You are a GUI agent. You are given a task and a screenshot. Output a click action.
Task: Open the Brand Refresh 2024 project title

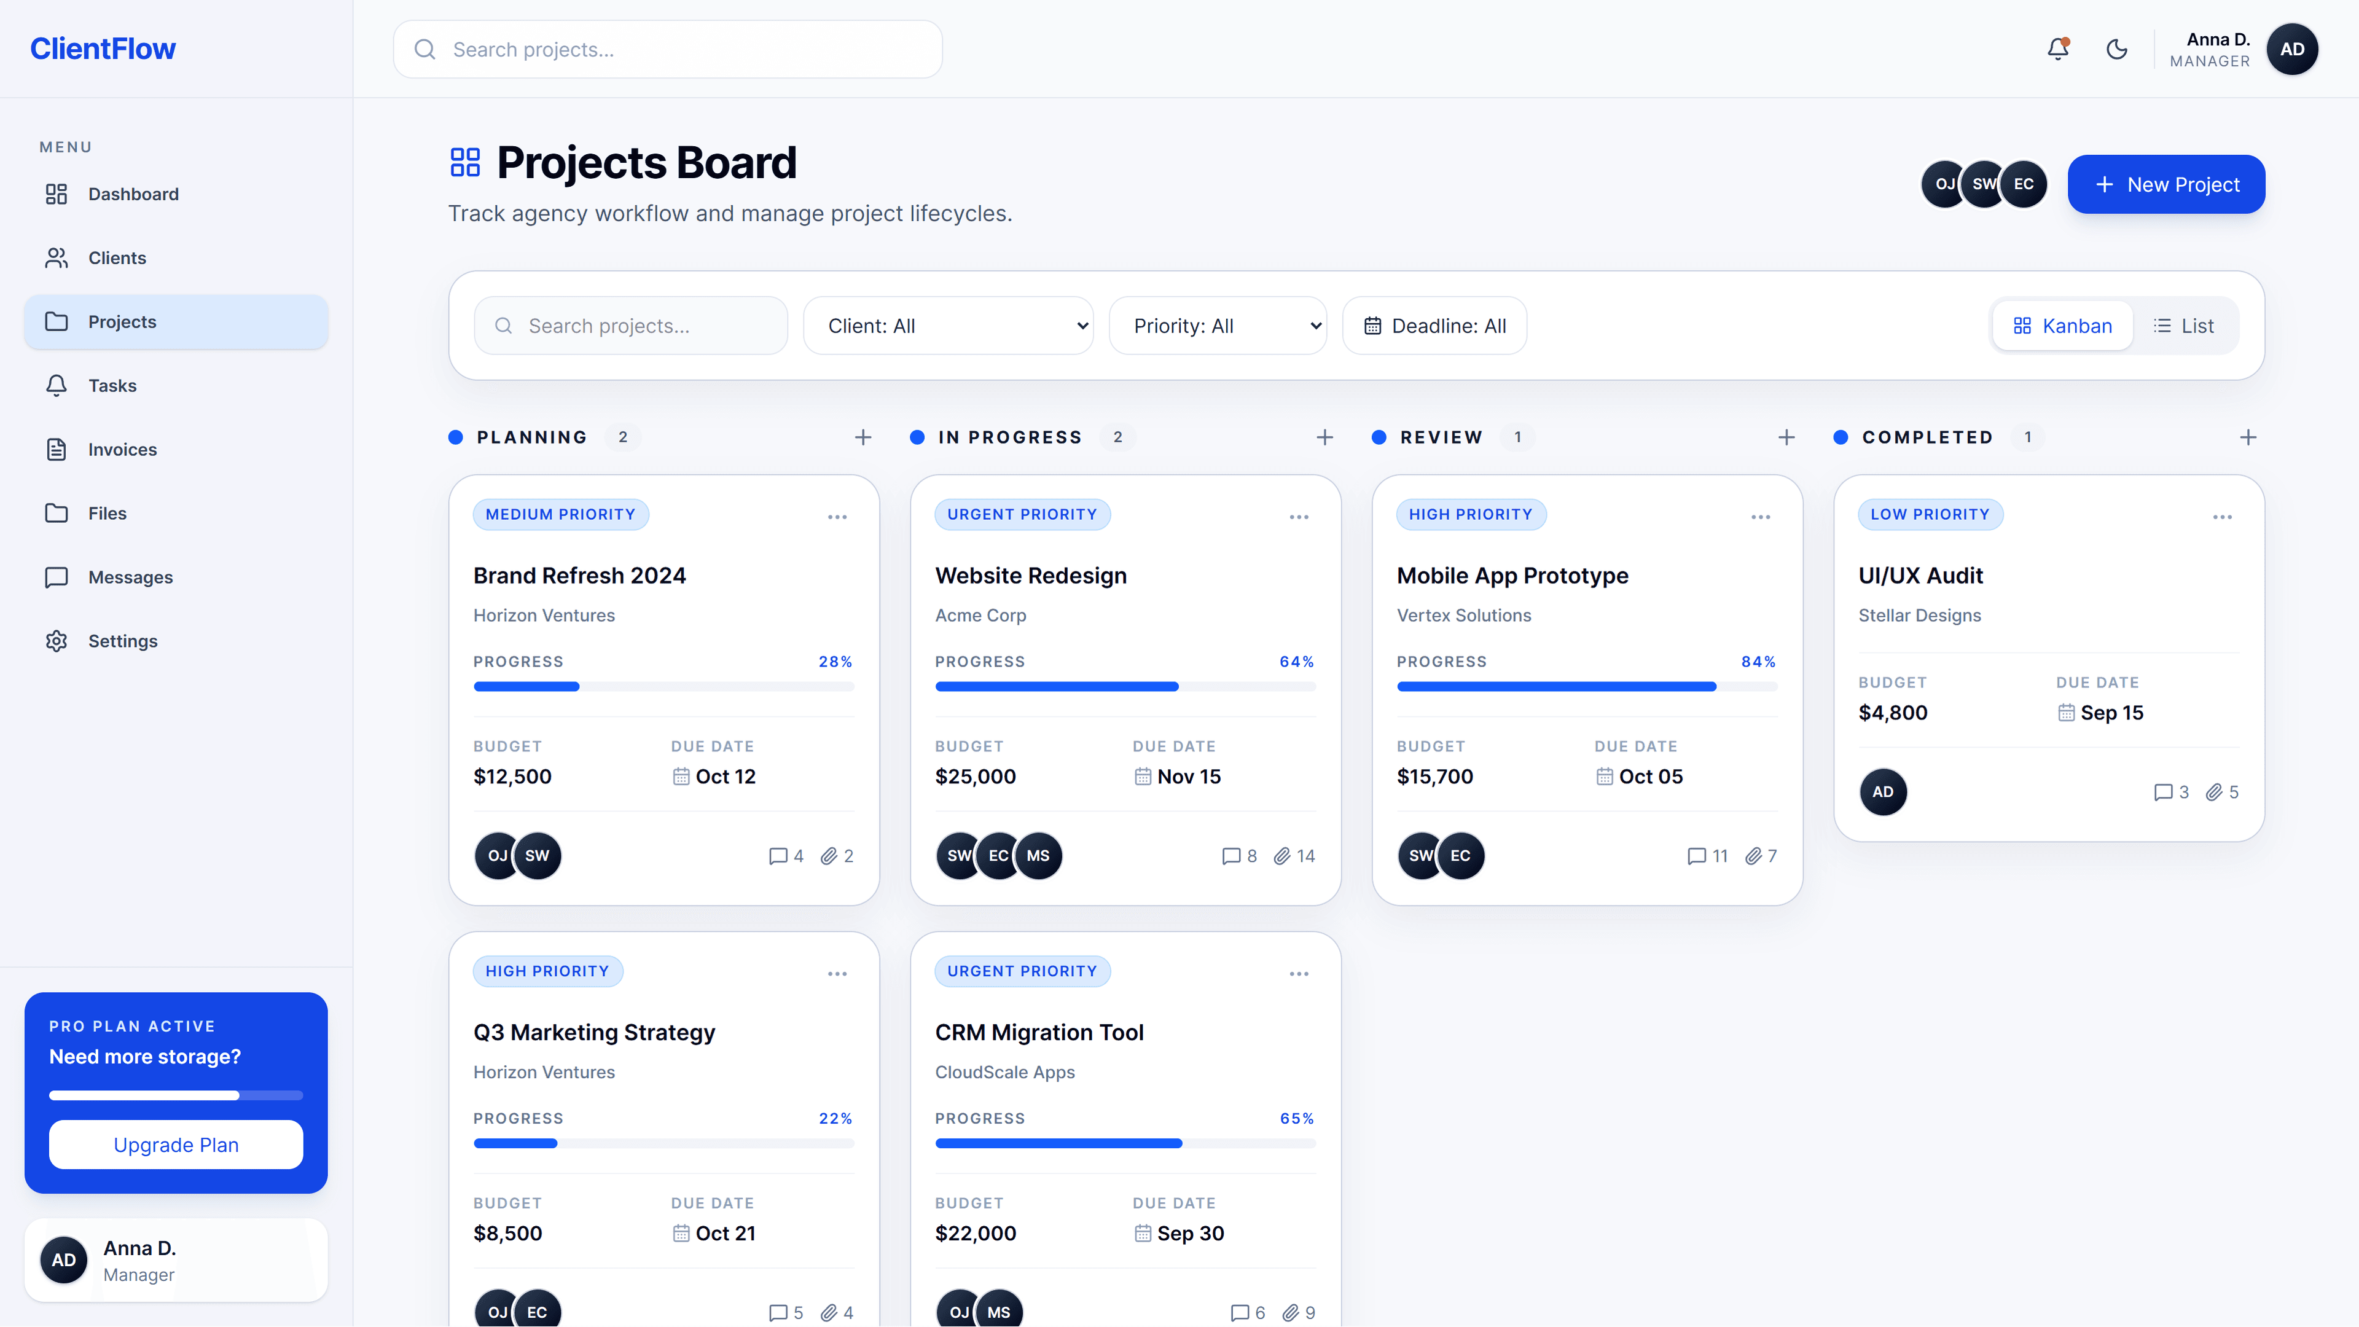[580, 575]
